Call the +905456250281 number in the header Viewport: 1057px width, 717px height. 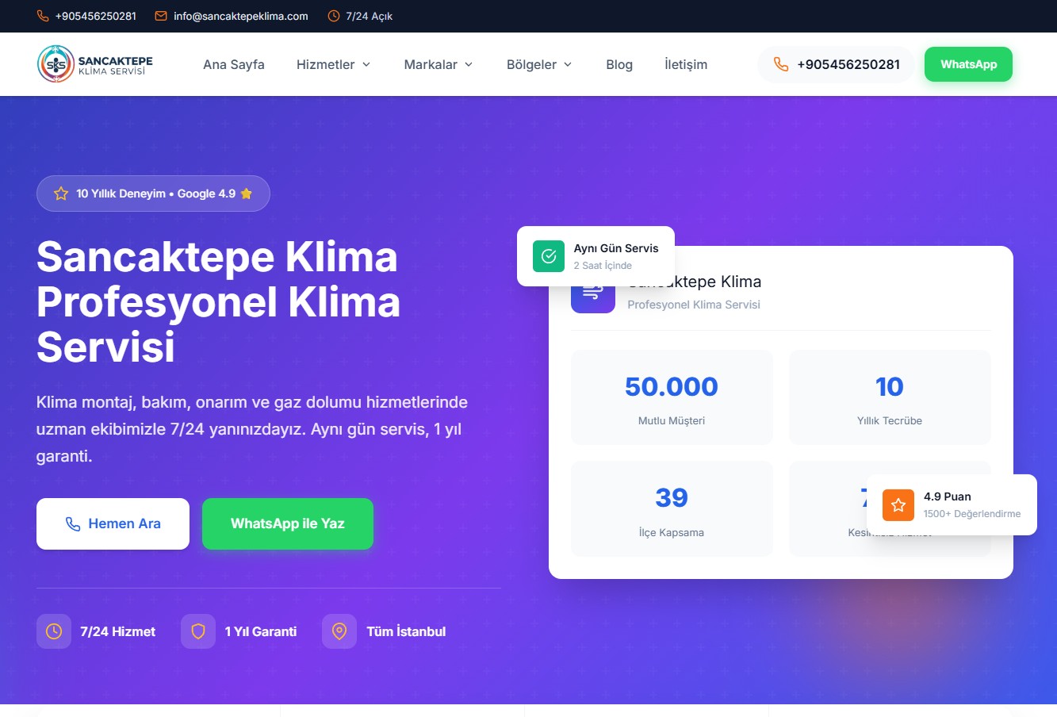[835, 64]
